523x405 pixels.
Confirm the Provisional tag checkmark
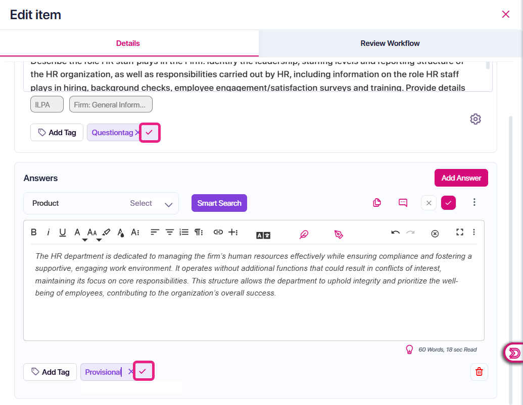144,371
